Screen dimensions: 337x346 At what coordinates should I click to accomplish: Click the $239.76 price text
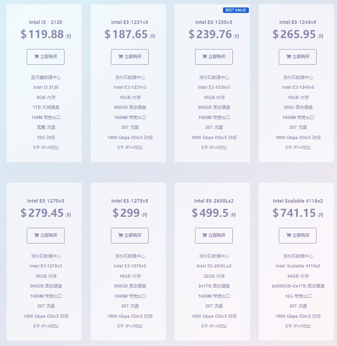coord(210,35)
